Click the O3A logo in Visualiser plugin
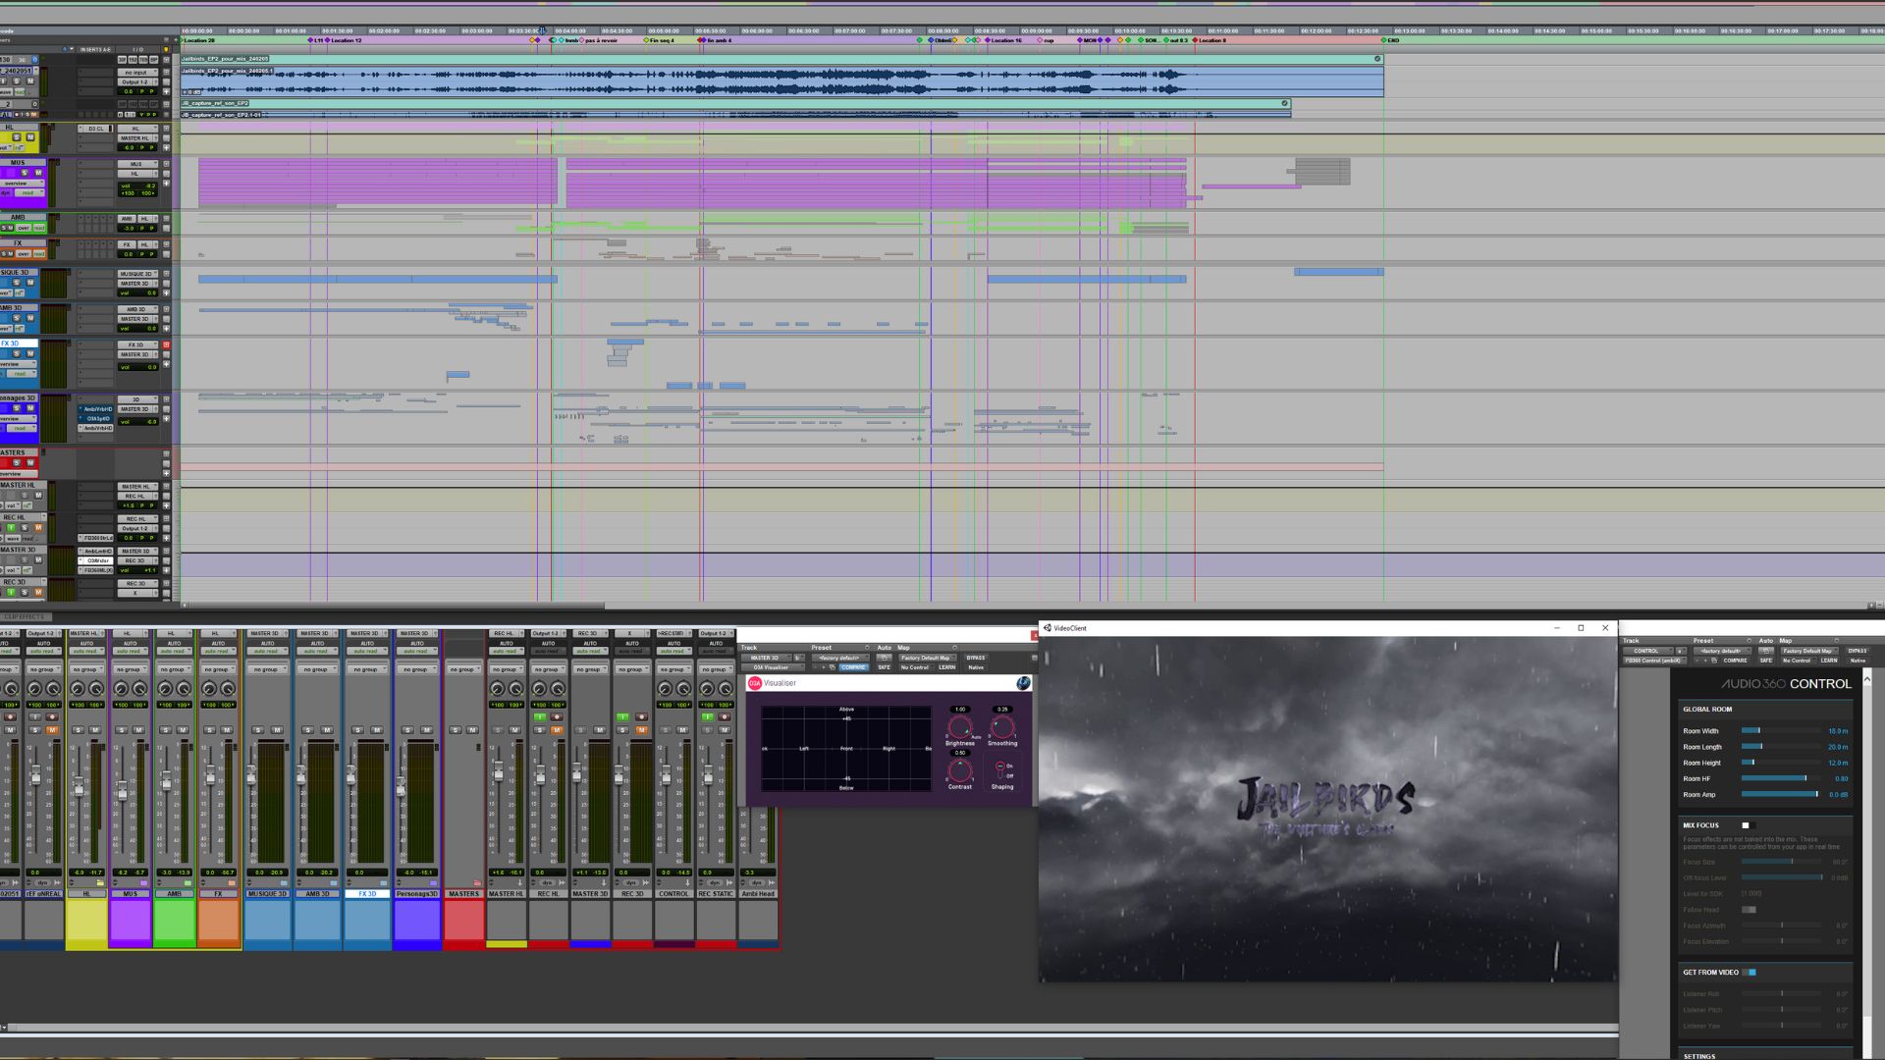The height and width of the screenshot is (1060, 1885). 755,683
